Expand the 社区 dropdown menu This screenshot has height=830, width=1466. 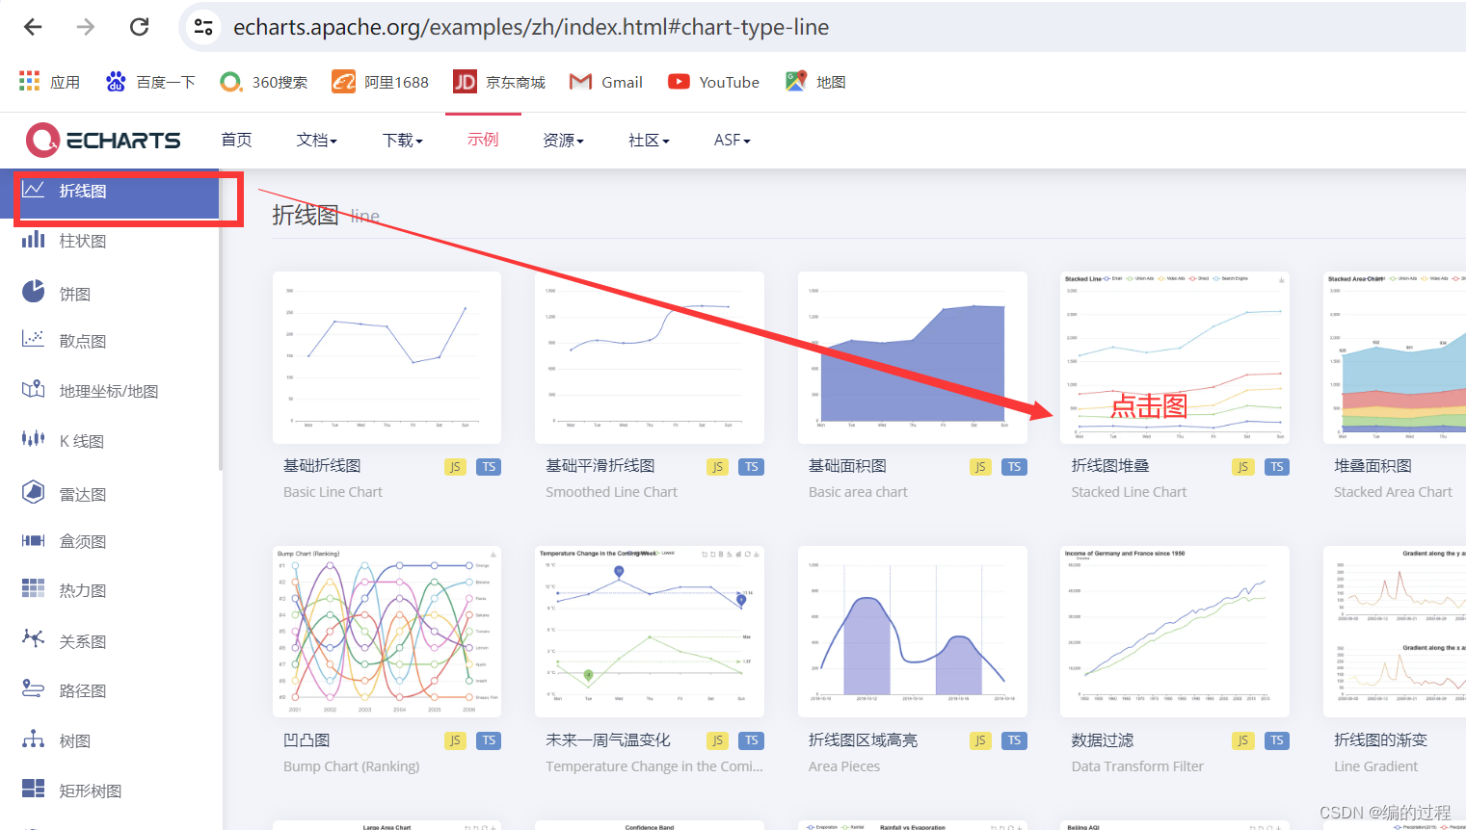[x=649, y=141]
